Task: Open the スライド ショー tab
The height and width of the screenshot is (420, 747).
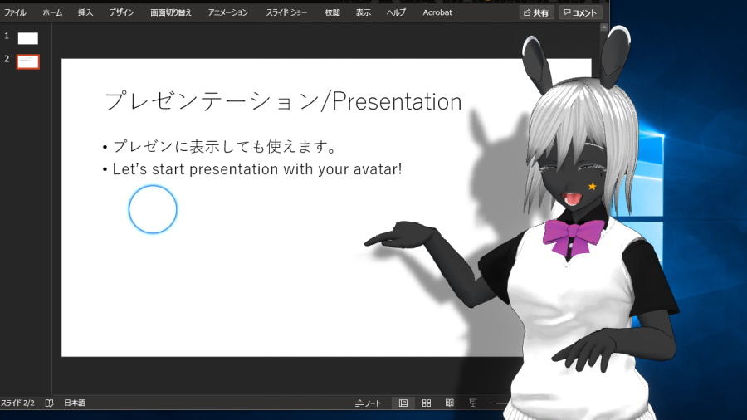Action: click(286, 12)
